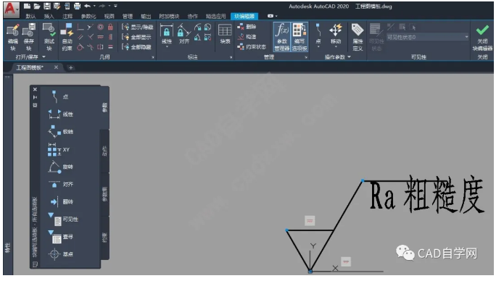Screen dimensions: 504x281
Task: Click Auto Constrain (自动约束) button
Action: click(x=67, y=37)
